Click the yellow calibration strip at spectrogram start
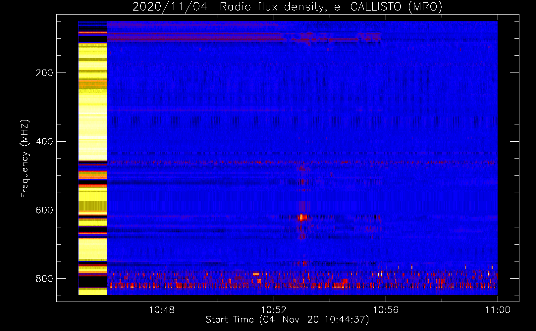The height and width of the screenshot is (331, 536). point(92,158)
